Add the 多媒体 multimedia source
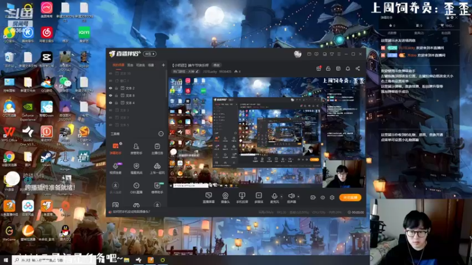 (259, 198)
